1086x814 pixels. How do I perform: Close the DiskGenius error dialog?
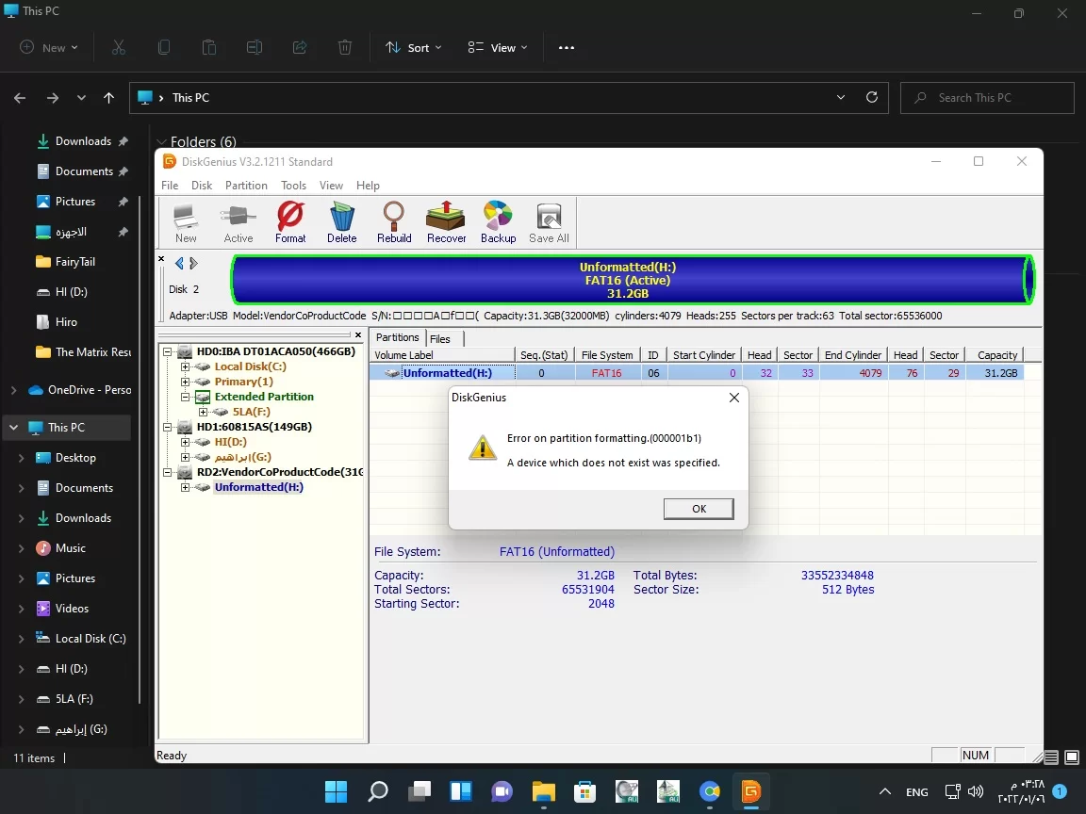pyautogui.click(x=734, y=398)
